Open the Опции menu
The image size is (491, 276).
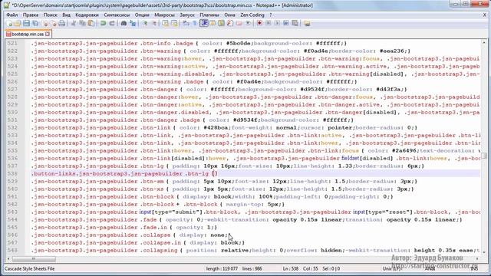pyautogui.click(x=142, y=15)
